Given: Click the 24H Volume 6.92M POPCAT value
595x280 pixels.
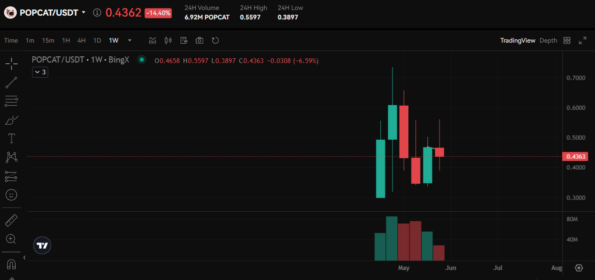Looking at the screenshot, I should 207,17.
